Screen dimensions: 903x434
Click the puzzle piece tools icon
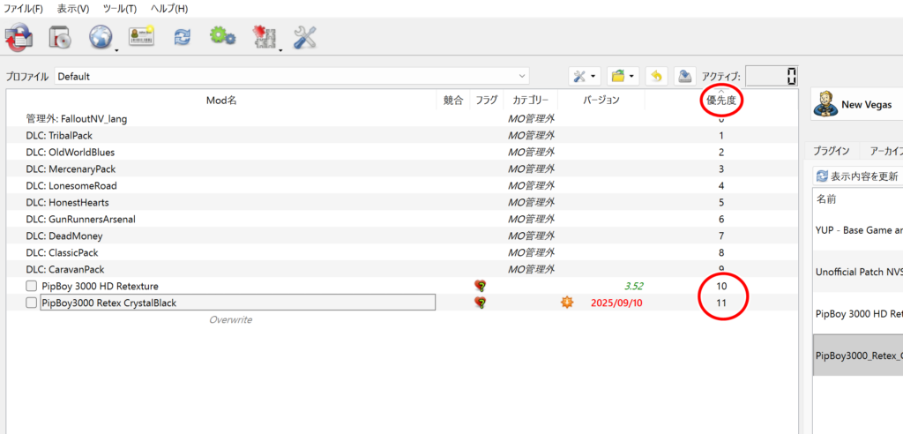[262, 37]
